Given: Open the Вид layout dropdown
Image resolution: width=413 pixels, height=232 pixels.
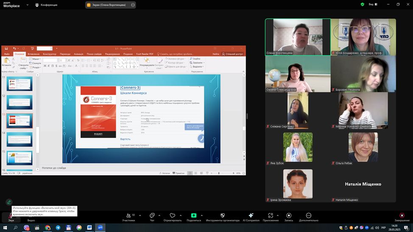Looking at the screenshot, I should [372, 5].
